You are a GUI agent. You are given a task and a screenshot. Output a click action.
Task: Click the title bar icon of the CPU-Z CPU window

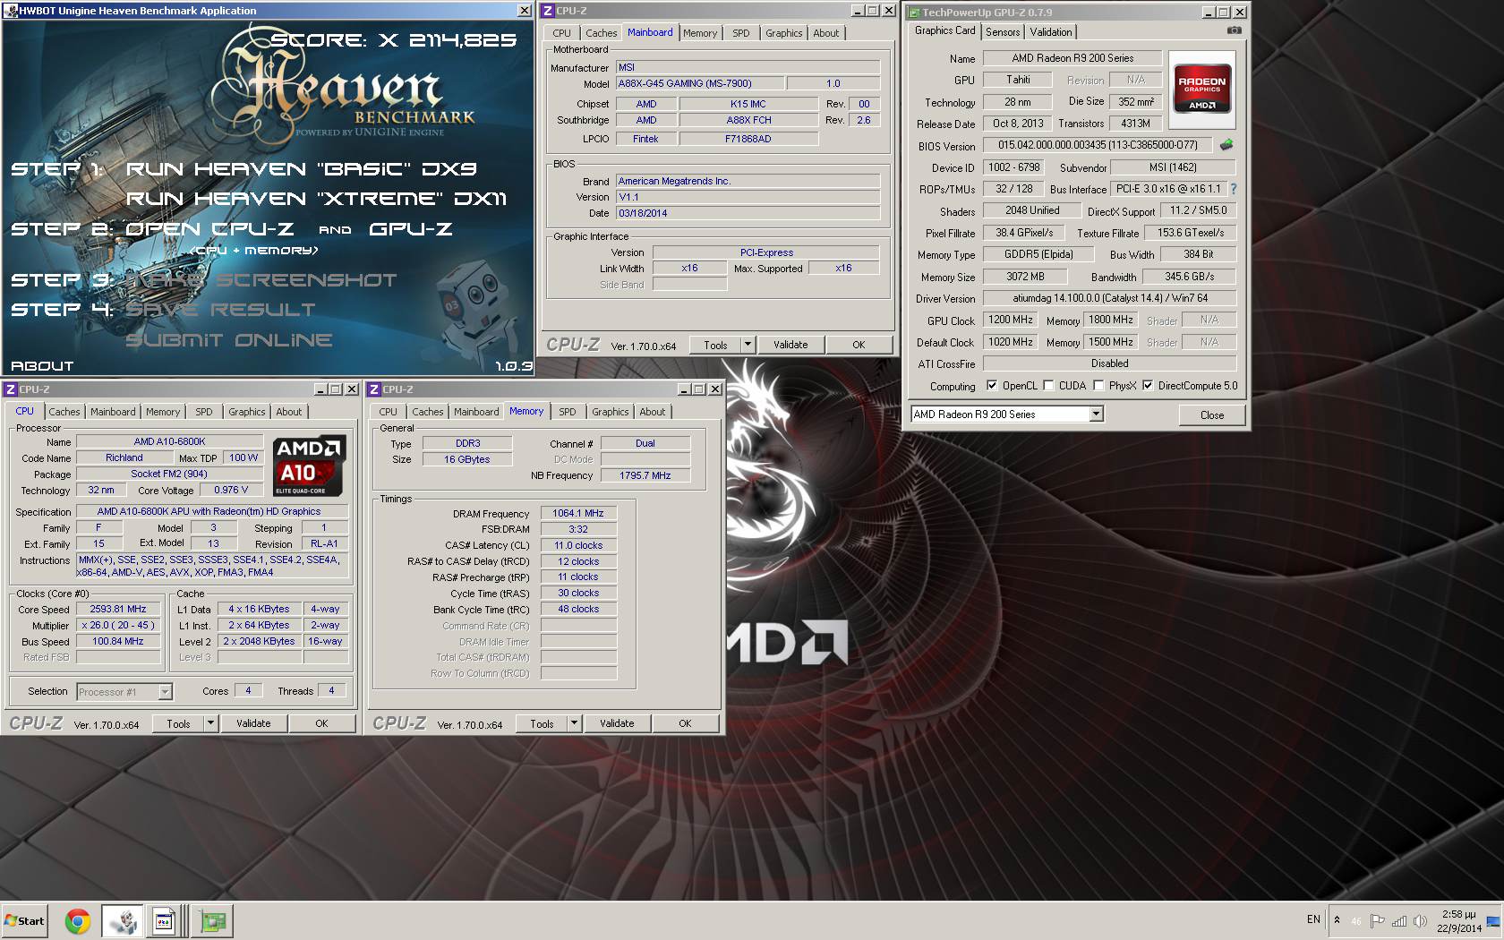(11, 389)
